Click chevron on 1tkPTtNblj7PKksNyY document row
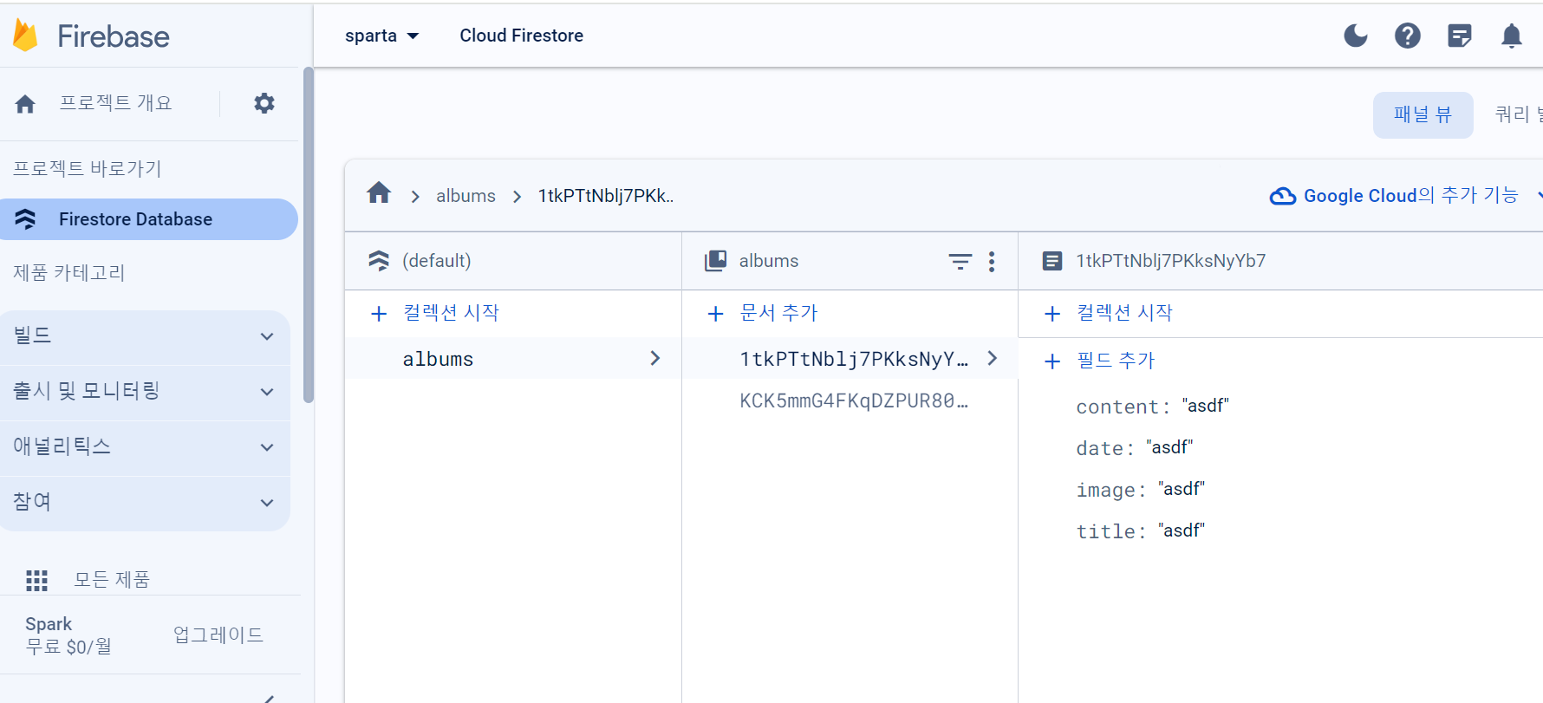Screen dimensions: 1543x703 pyautogui.click(x=993, y=358)
